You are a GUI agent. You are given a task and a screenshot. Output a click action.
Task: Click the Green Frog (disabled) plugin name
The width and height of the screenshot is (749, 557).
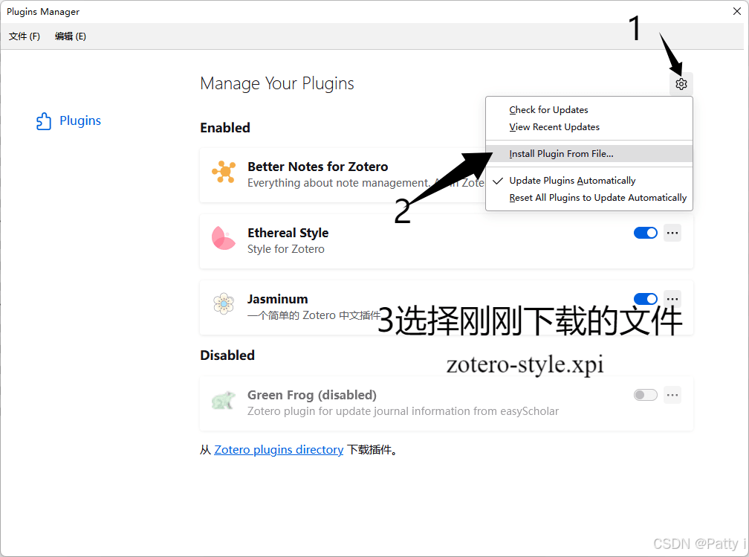pyautogui.click(x=312, y=395)
